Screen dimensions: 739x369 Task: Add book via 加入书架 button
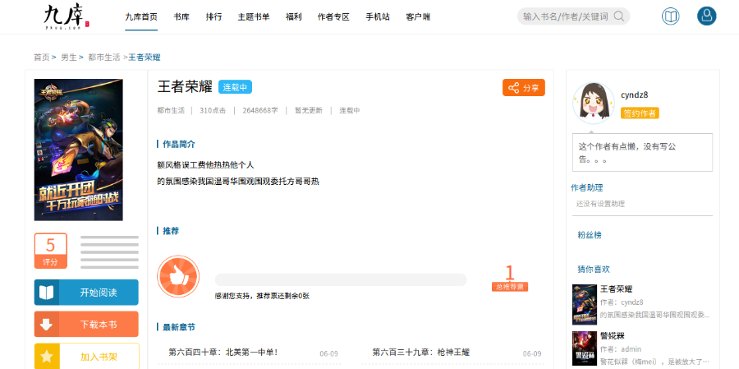[x=86, y=356]
